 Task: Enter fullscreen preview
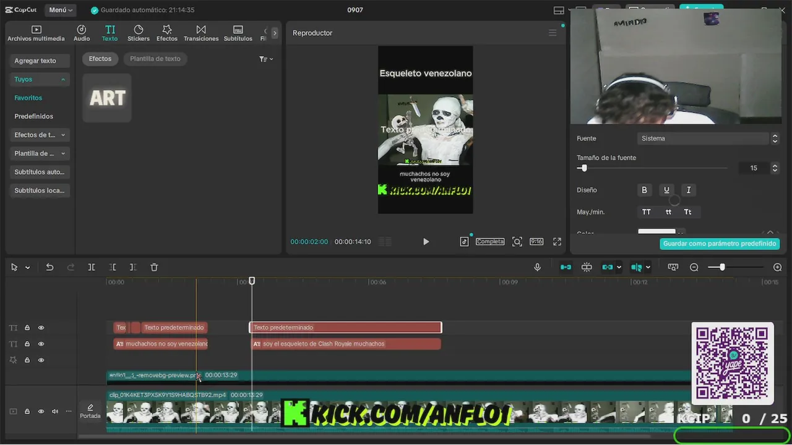pyautogui.click(x=557, y=242)
